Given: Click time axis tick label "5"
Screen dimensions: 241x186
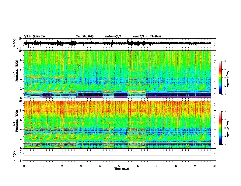Looking at the screenshot, I should [x=119, y=166].
